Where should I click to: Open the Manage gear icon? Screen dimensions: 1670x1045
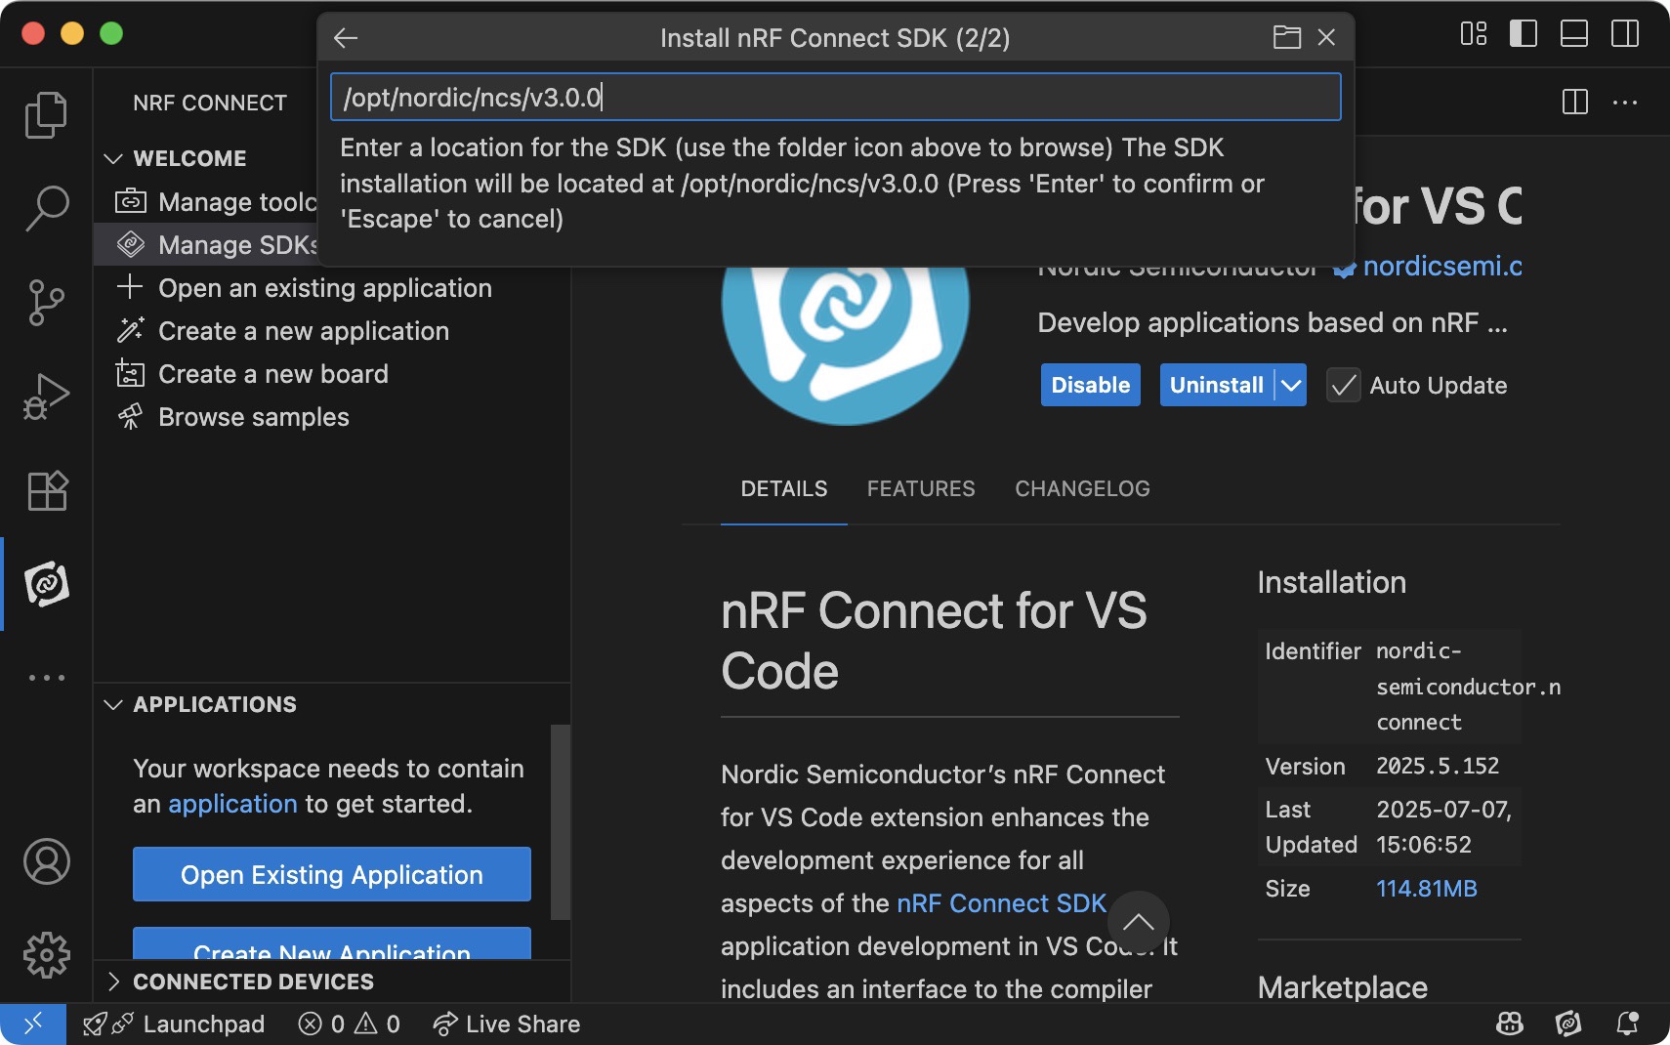click(46, 954)
